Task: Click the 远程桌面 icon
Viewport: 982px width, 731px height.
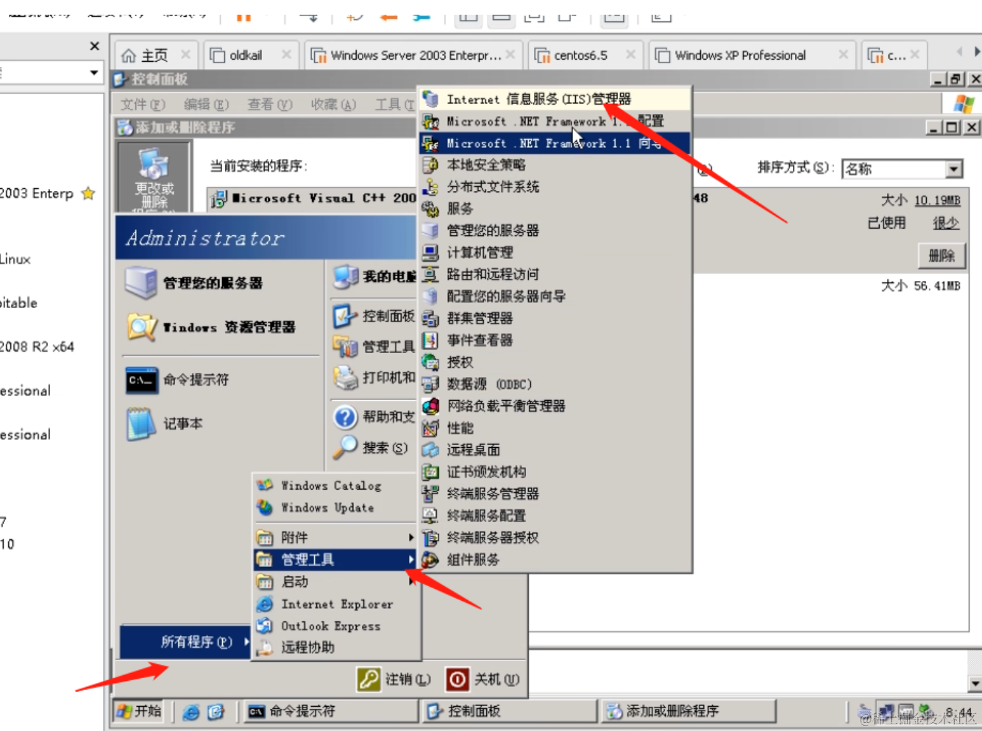Action: [x=430, y=449]
